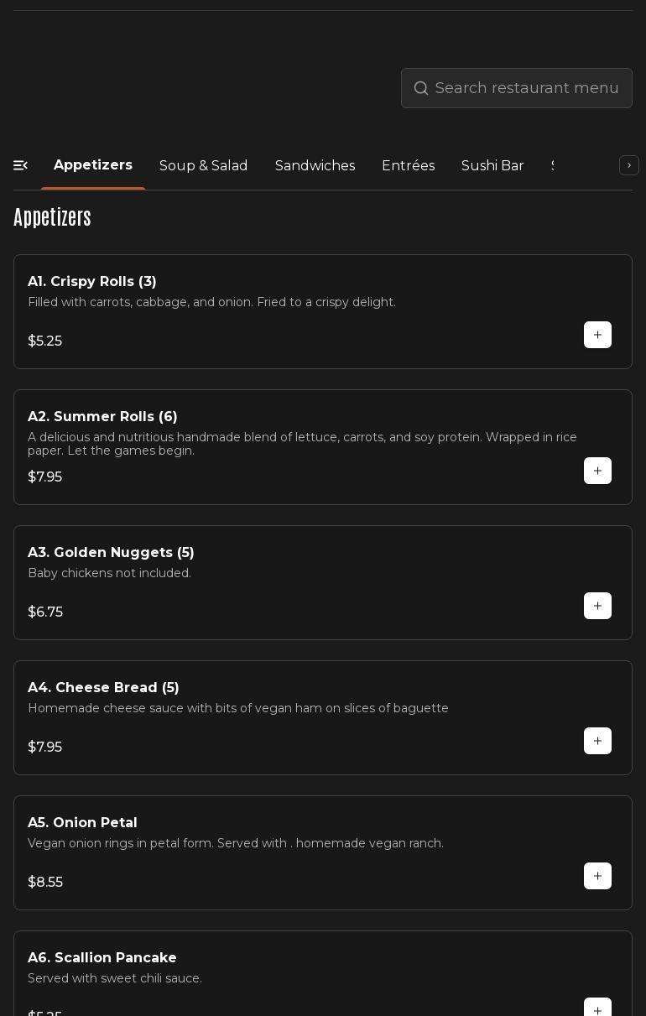646x1016 pixels.
Task: Open A2. Summer Rolls item details
Action: (102, 416)
